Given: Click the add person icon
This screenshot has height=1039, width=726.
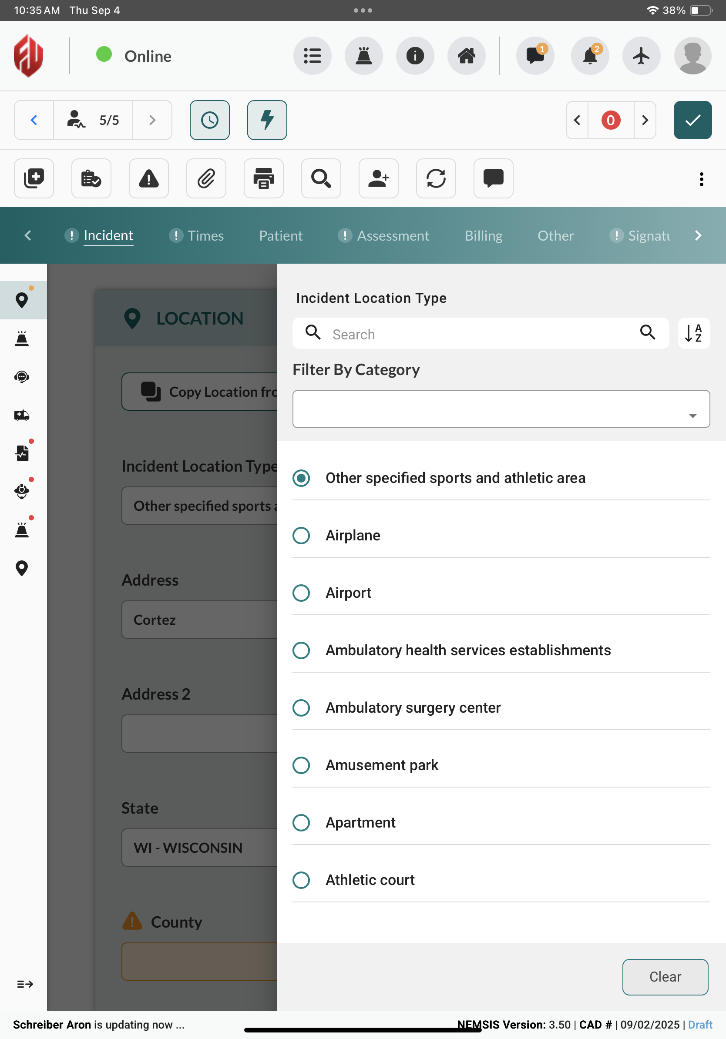Looking at the screenshot, I should point(378,178).
